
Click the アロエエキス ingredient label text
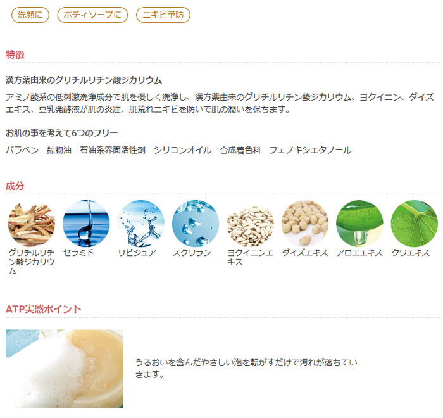click(x=359, y=252)
